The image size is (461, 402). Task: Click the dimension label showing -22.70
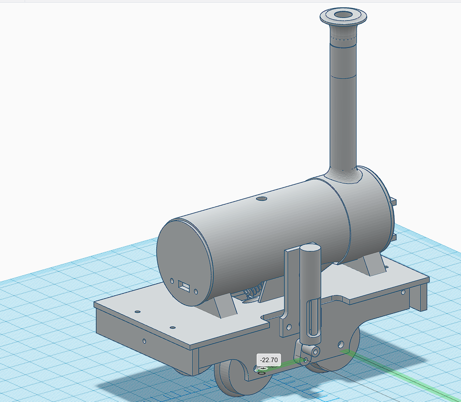[269, 359]
